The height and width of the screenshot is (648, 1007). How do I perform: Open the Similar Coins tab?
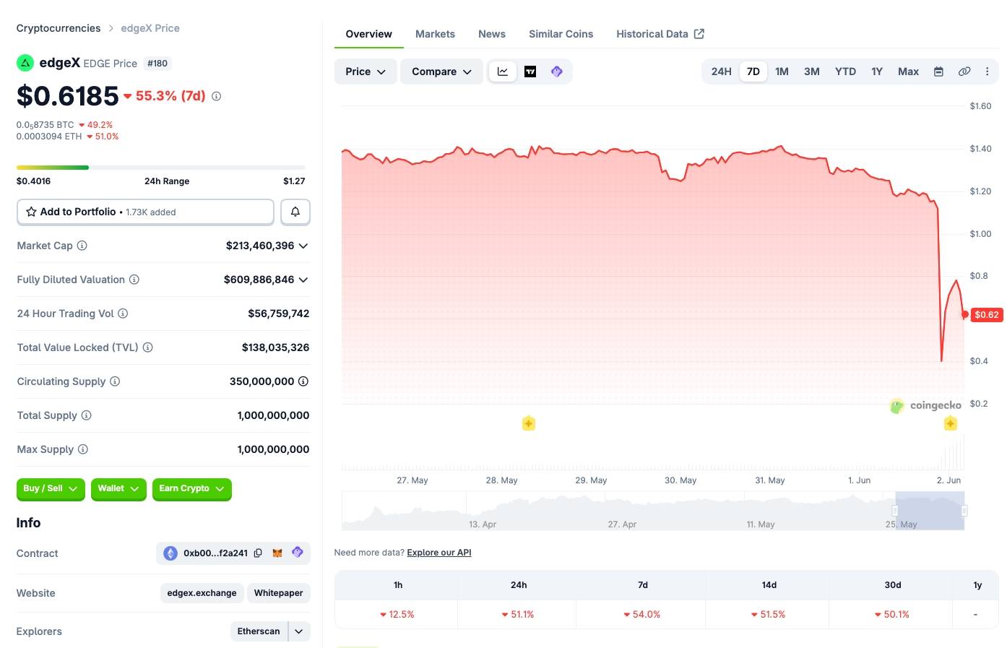tap(561, 34)
